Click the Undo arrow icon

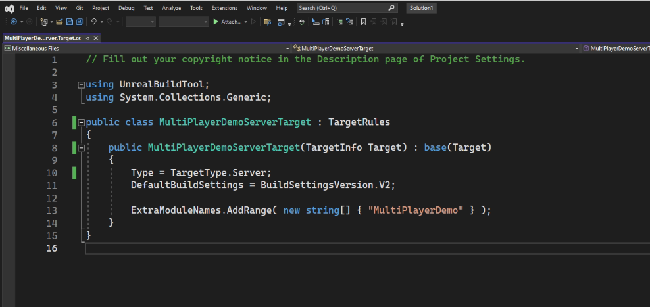93,22
